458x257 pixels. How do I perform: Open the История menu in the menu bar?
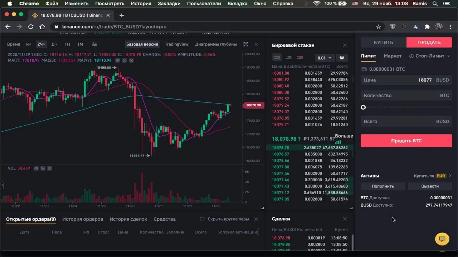pos(141,4)
